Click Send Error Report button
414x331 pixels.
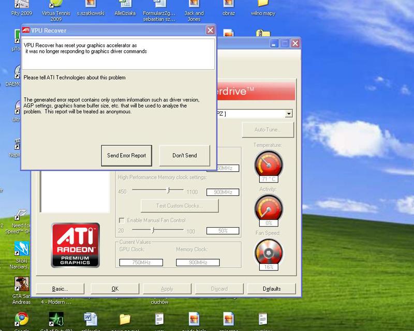click(126, 156)
